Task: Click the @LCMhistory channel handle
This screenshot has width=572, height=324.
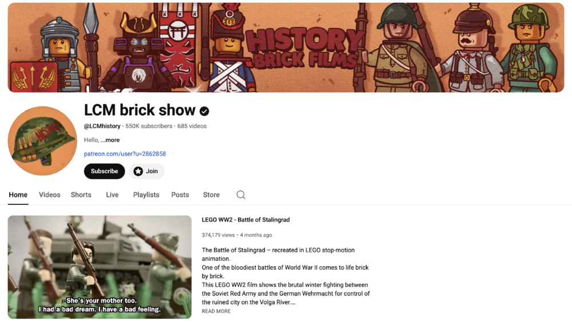Action: click(102, 126)
